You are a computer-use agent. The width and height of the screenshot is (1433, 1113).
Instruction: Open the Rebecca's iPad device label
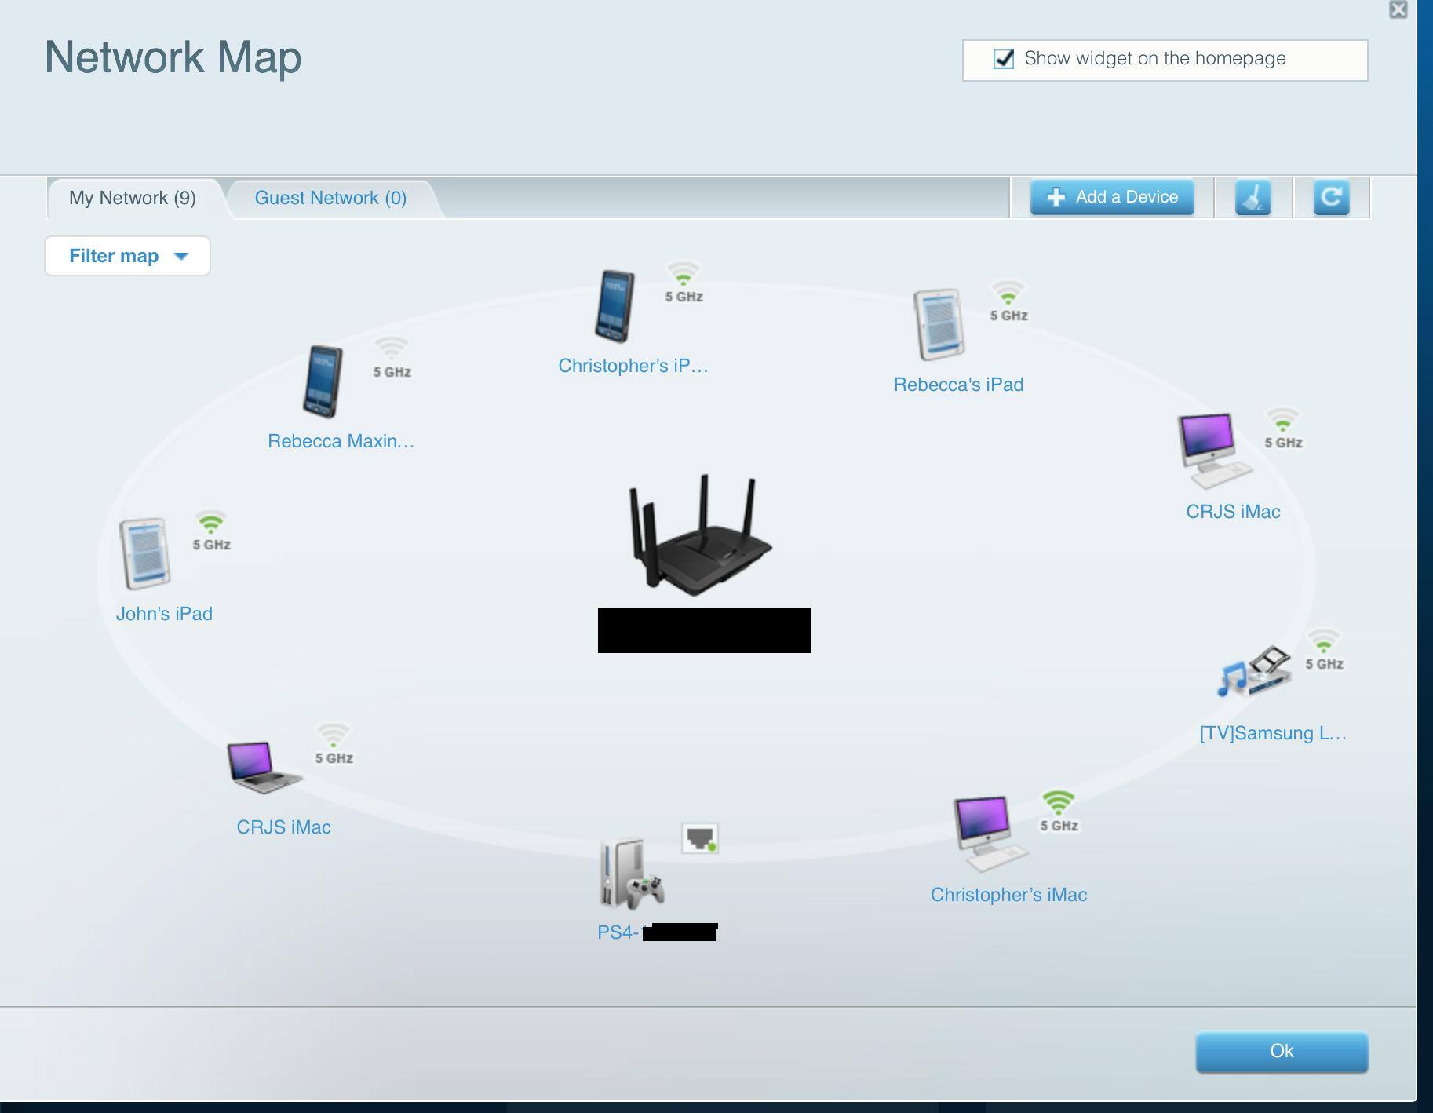pyautogui.click(x=958, y=385)
